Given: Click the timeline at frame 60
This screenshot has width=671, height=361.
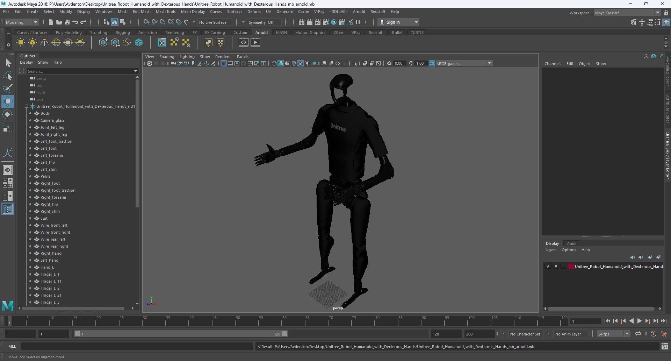Looking at the screenshot, I should (x=284, y=321).
